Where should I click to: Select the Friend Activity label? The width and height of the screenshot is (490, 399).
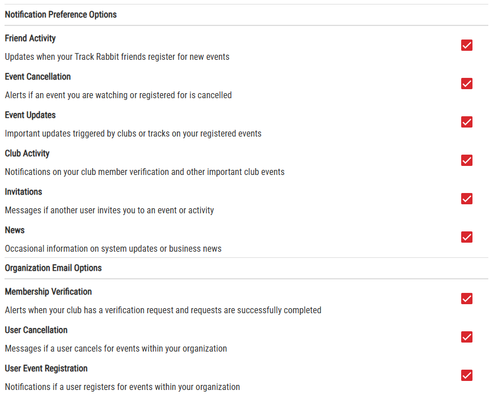[x=30, y=38]
